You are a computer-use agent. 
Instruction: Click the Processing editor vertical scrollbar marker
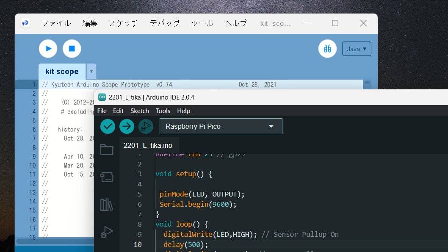(x=367, y=83)
